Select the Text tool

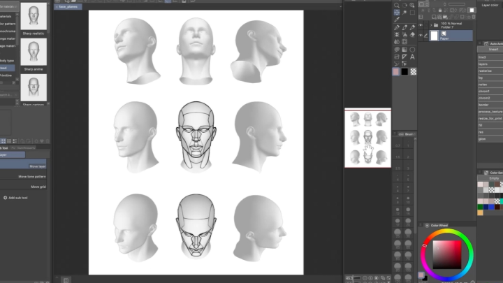click(x=414, y=57)
